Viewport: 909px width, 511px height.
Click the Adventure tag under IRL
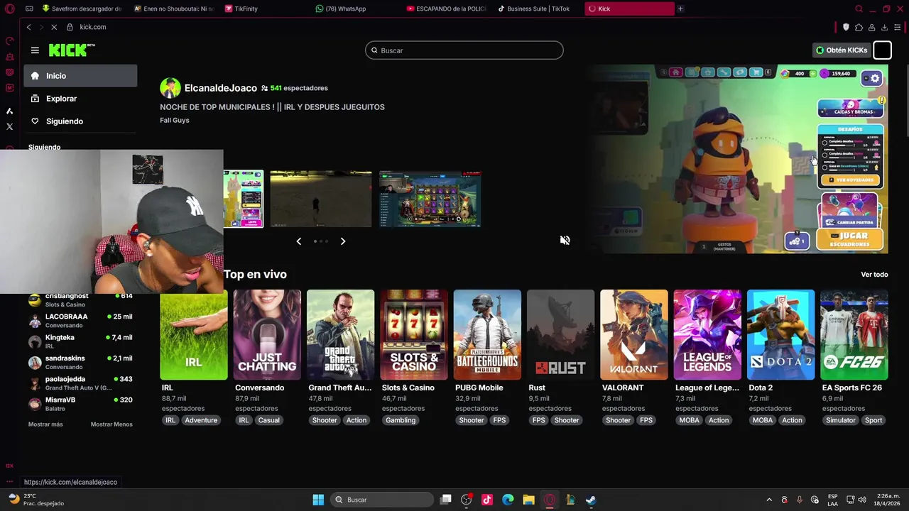click(x=201, y=420)
